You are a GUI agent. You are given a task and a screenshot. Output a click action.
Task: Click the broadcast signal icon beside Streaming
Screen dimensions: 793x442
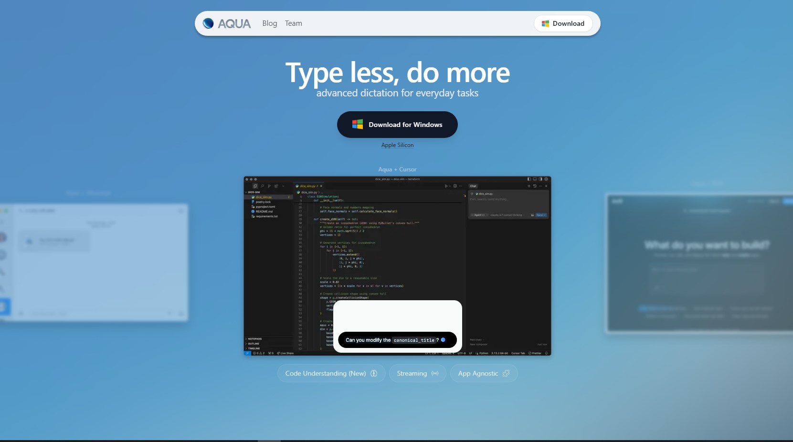435,373
